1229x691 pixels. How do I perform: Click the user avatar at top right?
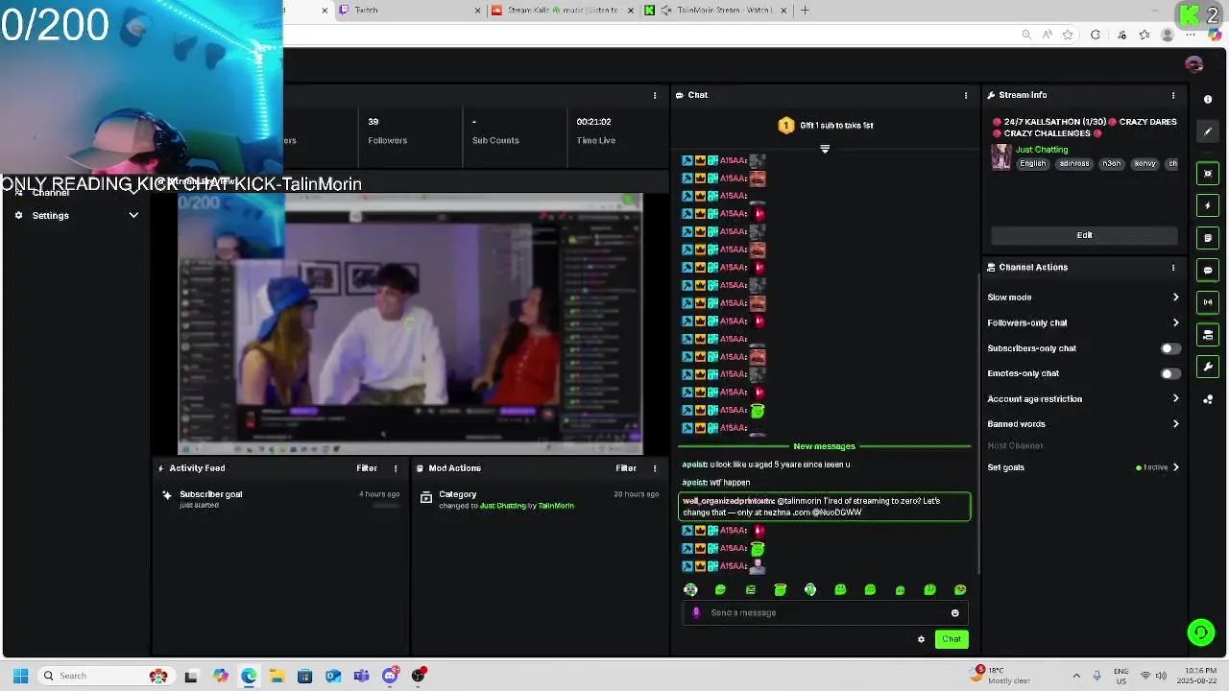click(x=1194, y=64)
